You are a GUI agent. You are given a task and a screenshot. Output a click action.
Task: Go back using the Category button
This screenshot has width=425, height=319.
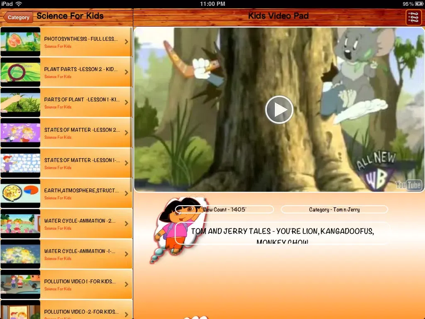18,17
